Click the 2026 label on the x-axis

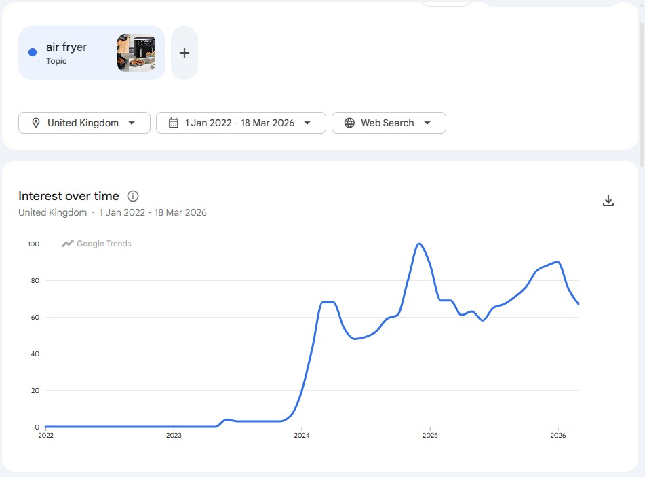pyautogui.click(x=558, y=436)
